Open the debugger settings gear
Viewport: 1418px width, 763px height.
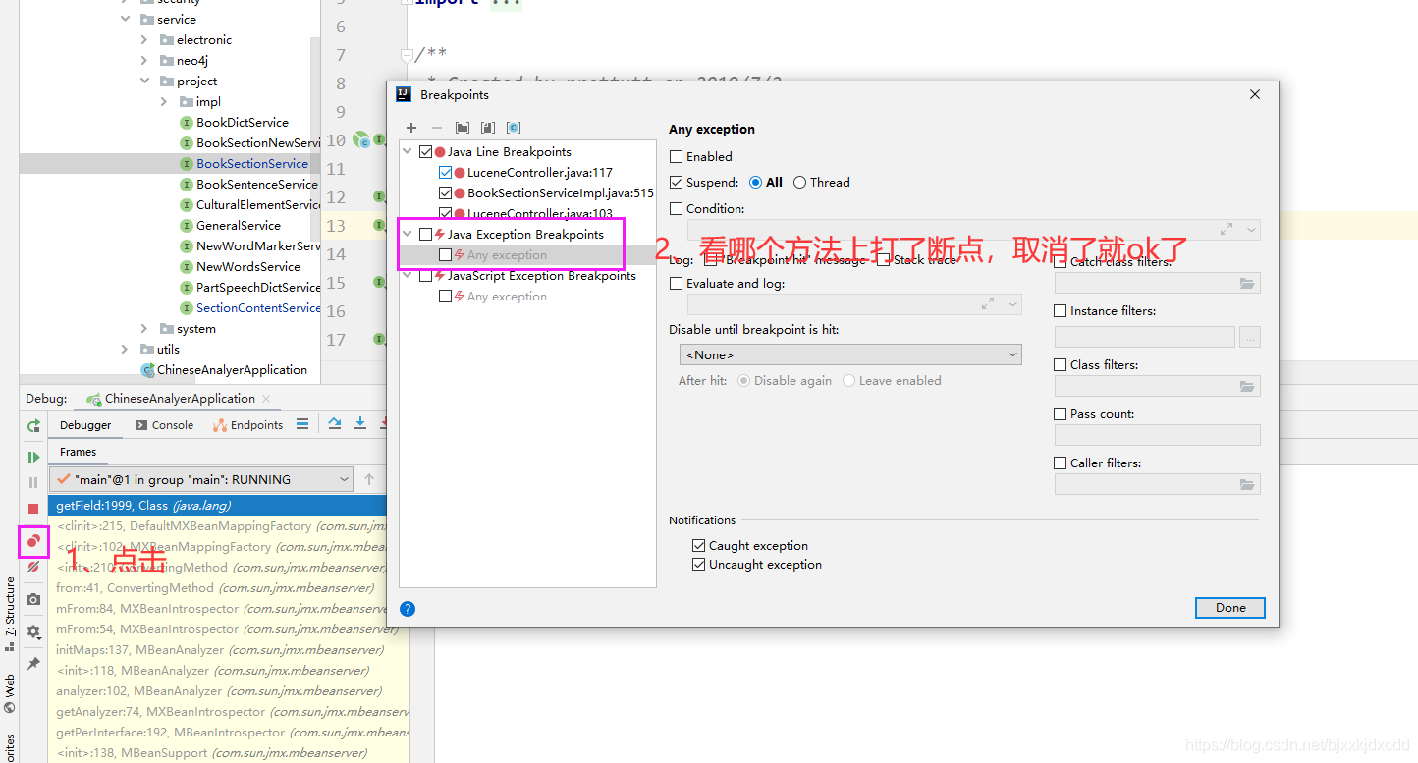pyautogui.click(x=33, y=631)
